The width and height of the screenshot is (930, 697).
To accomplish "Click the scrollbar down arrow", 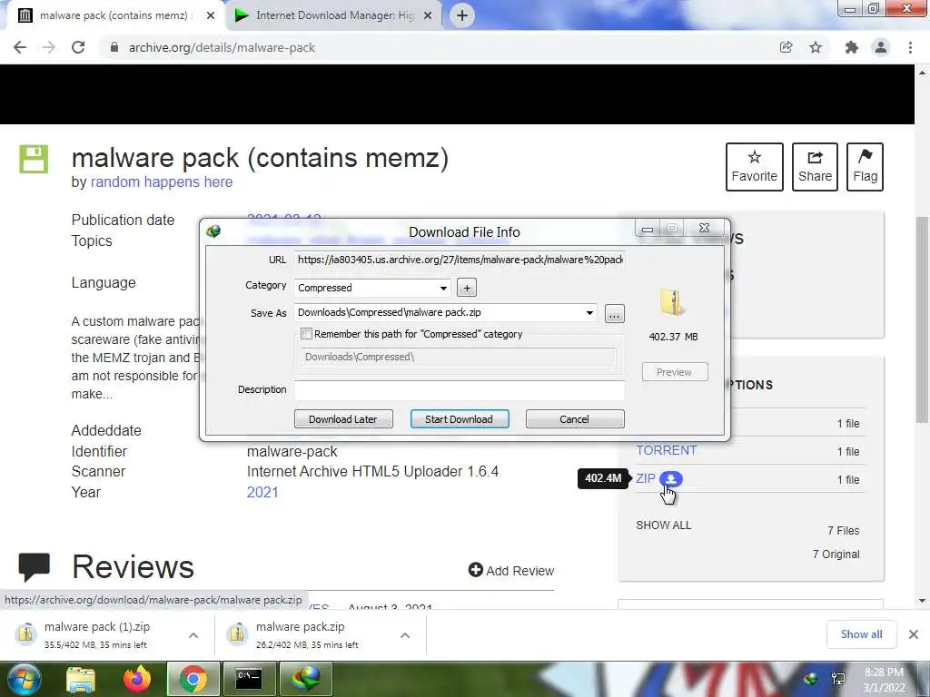I will [x=922, y=601].
